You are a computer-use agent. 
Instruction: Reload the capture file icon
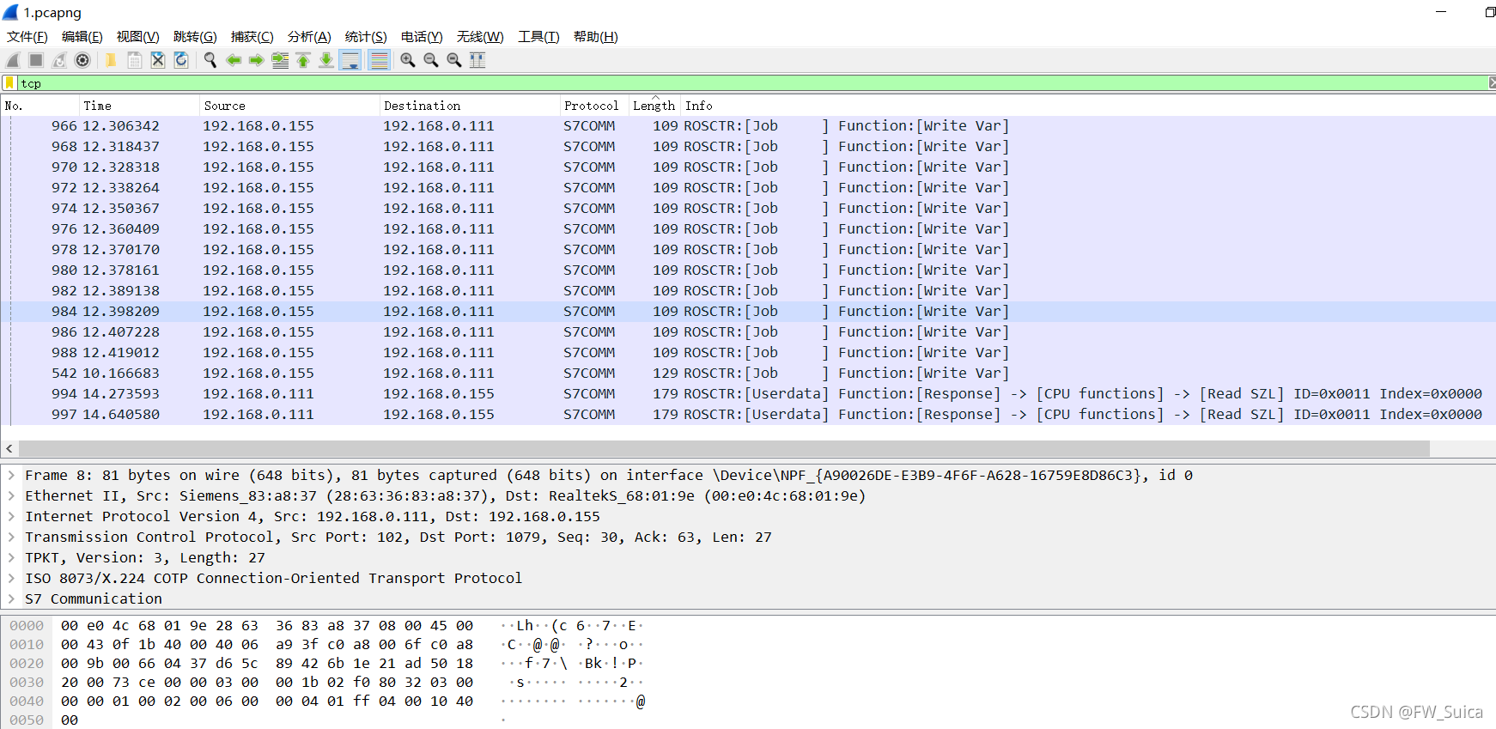(181, 60)
